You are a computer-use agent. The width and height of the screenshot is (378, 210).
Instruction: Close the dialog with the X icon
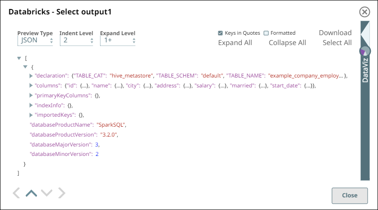click(x=365, y=12)
